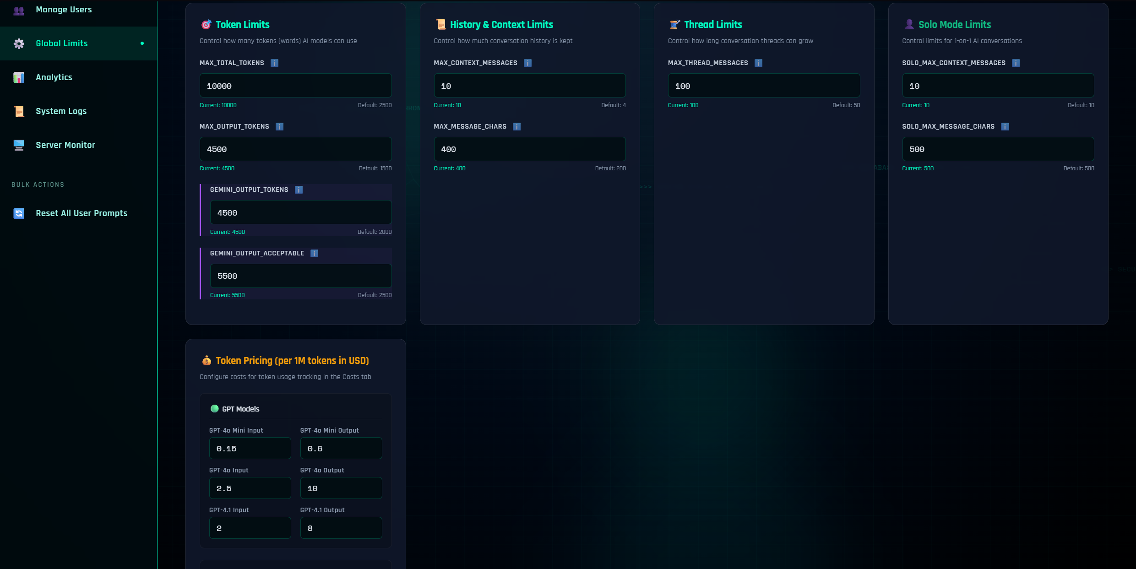The width and height of the screenshot is (1136, 569).
Task: Select the Server Monitor computer icon
Action: 19,145
